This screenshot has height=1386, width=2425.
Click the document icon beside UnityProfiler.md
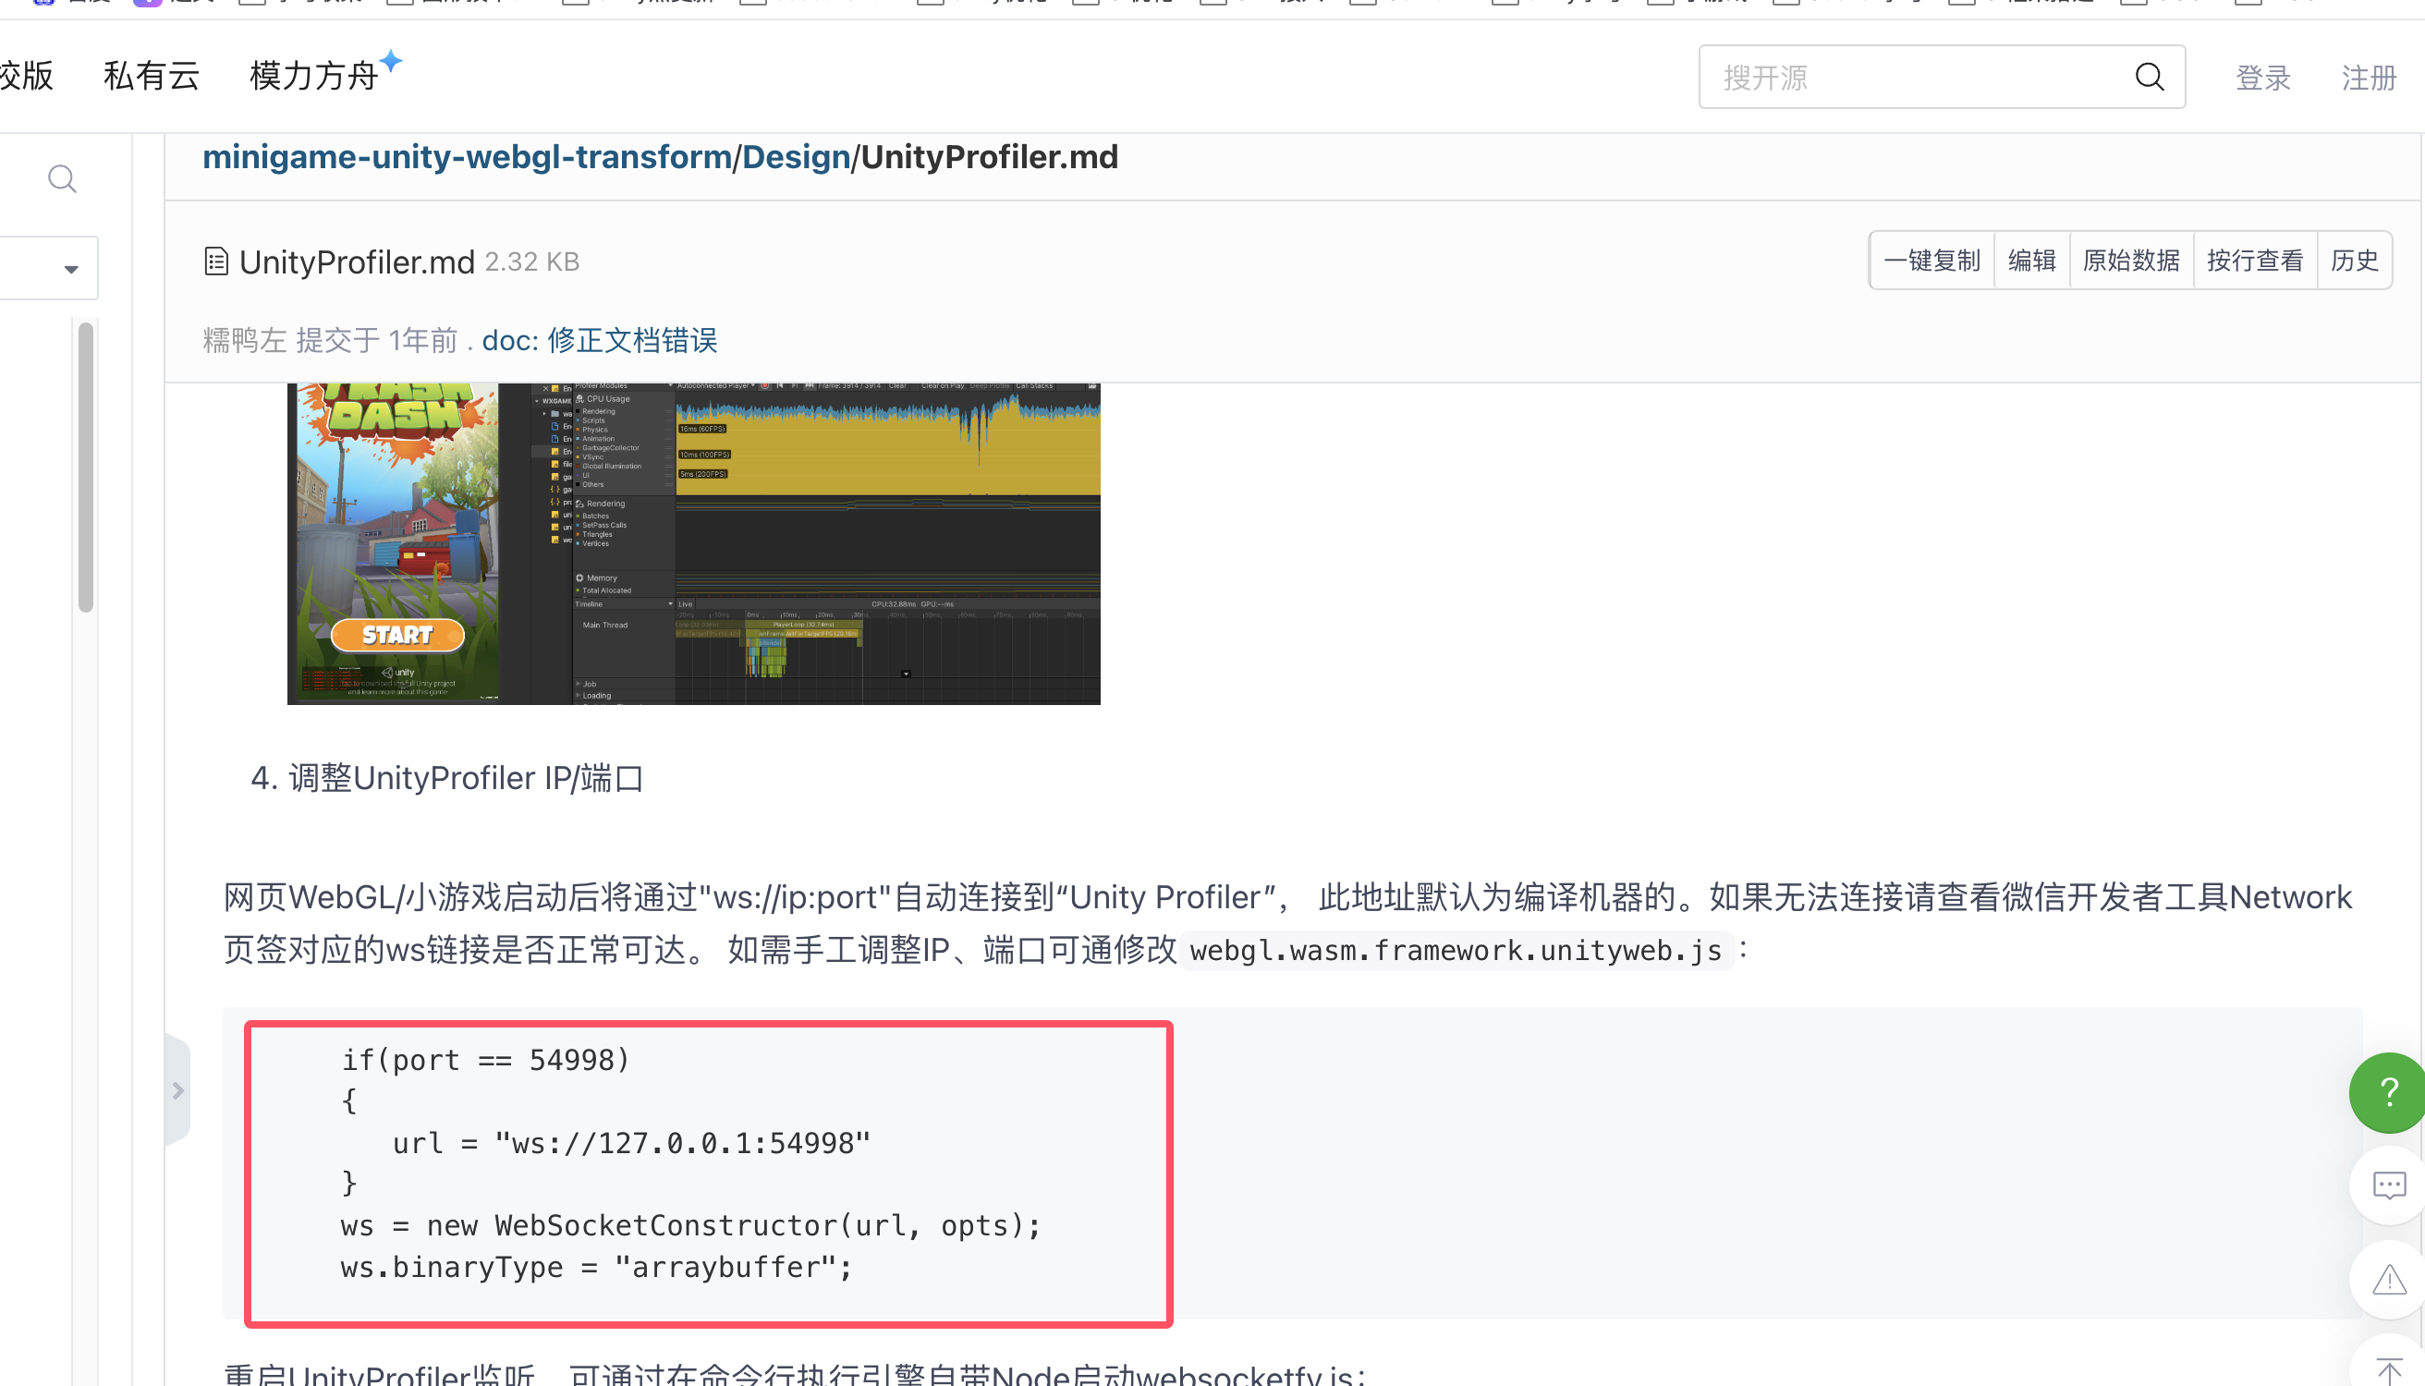pos(216,261)
